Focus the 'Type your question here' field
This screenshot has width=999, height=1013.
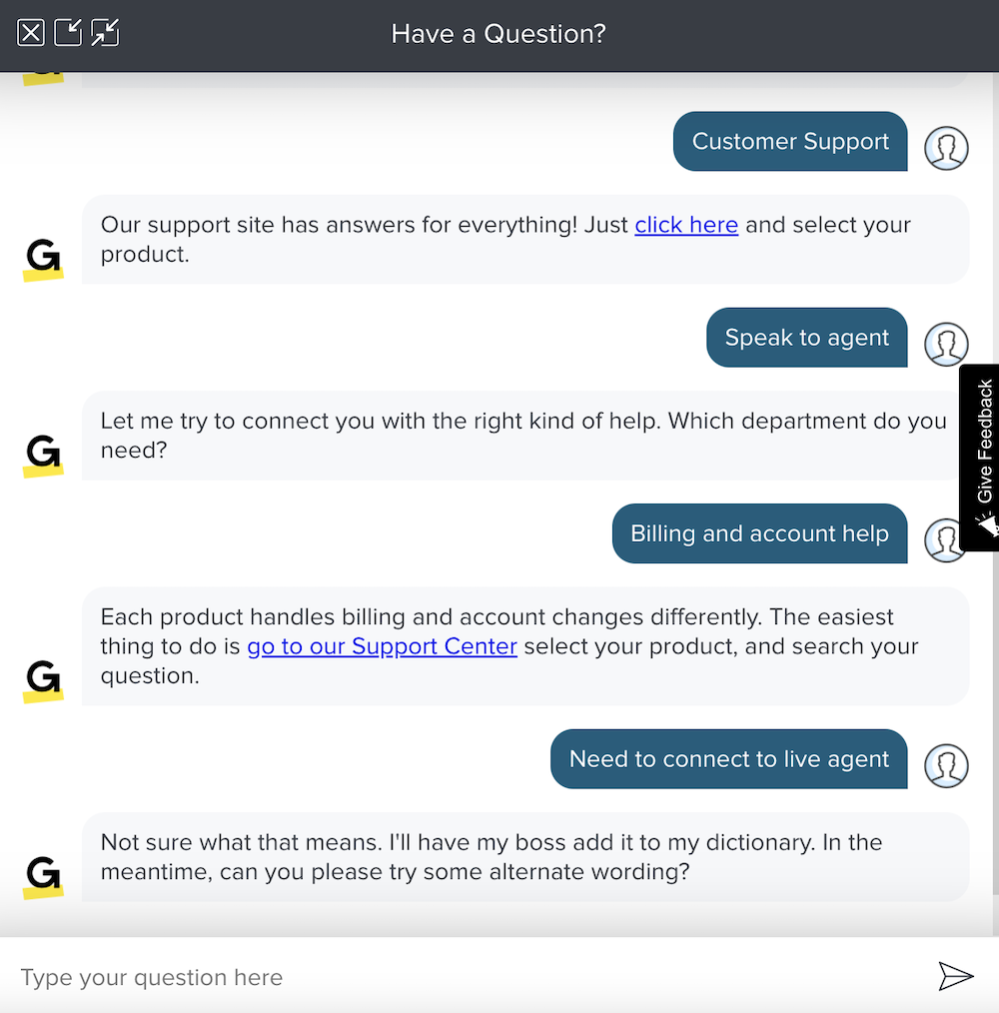470,977
